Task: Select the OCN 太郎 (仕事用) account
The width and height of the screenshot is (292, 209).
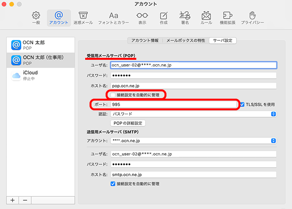Action: (40, 60)
